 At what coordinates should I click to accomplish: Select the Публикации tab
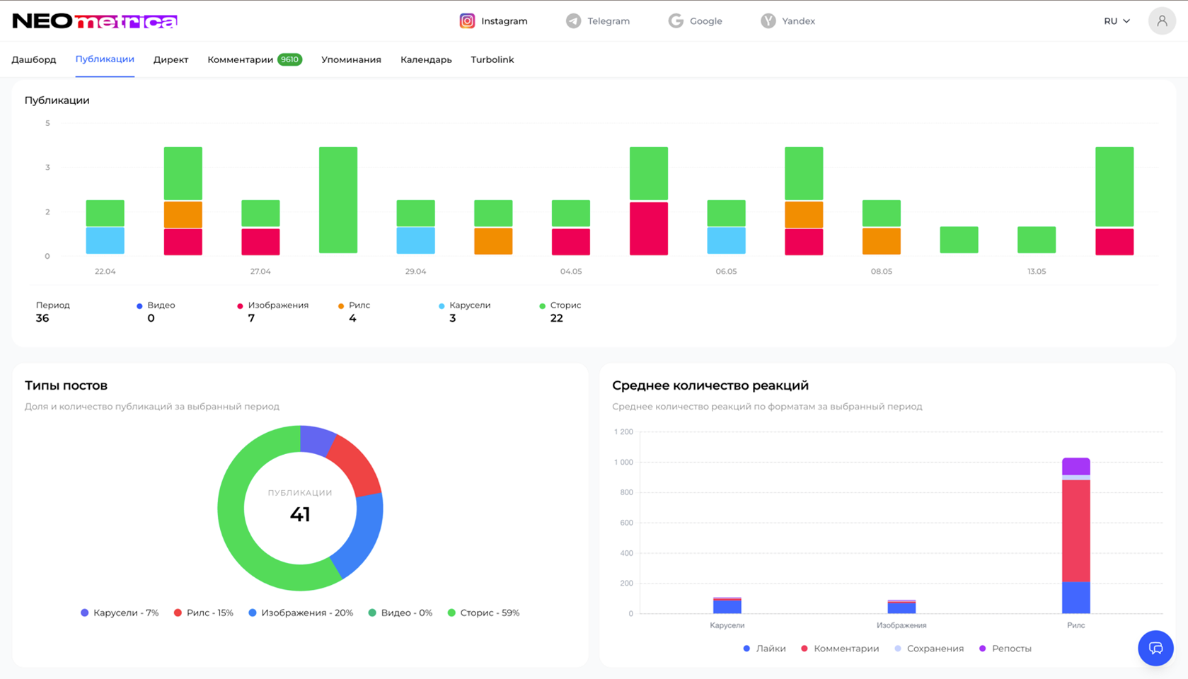click(105, 59)
